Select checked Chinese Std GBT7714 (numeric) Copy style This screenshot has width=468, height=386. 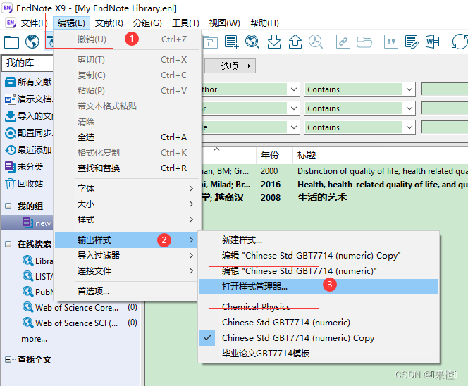pyautogui.click(x=319, y=338)
